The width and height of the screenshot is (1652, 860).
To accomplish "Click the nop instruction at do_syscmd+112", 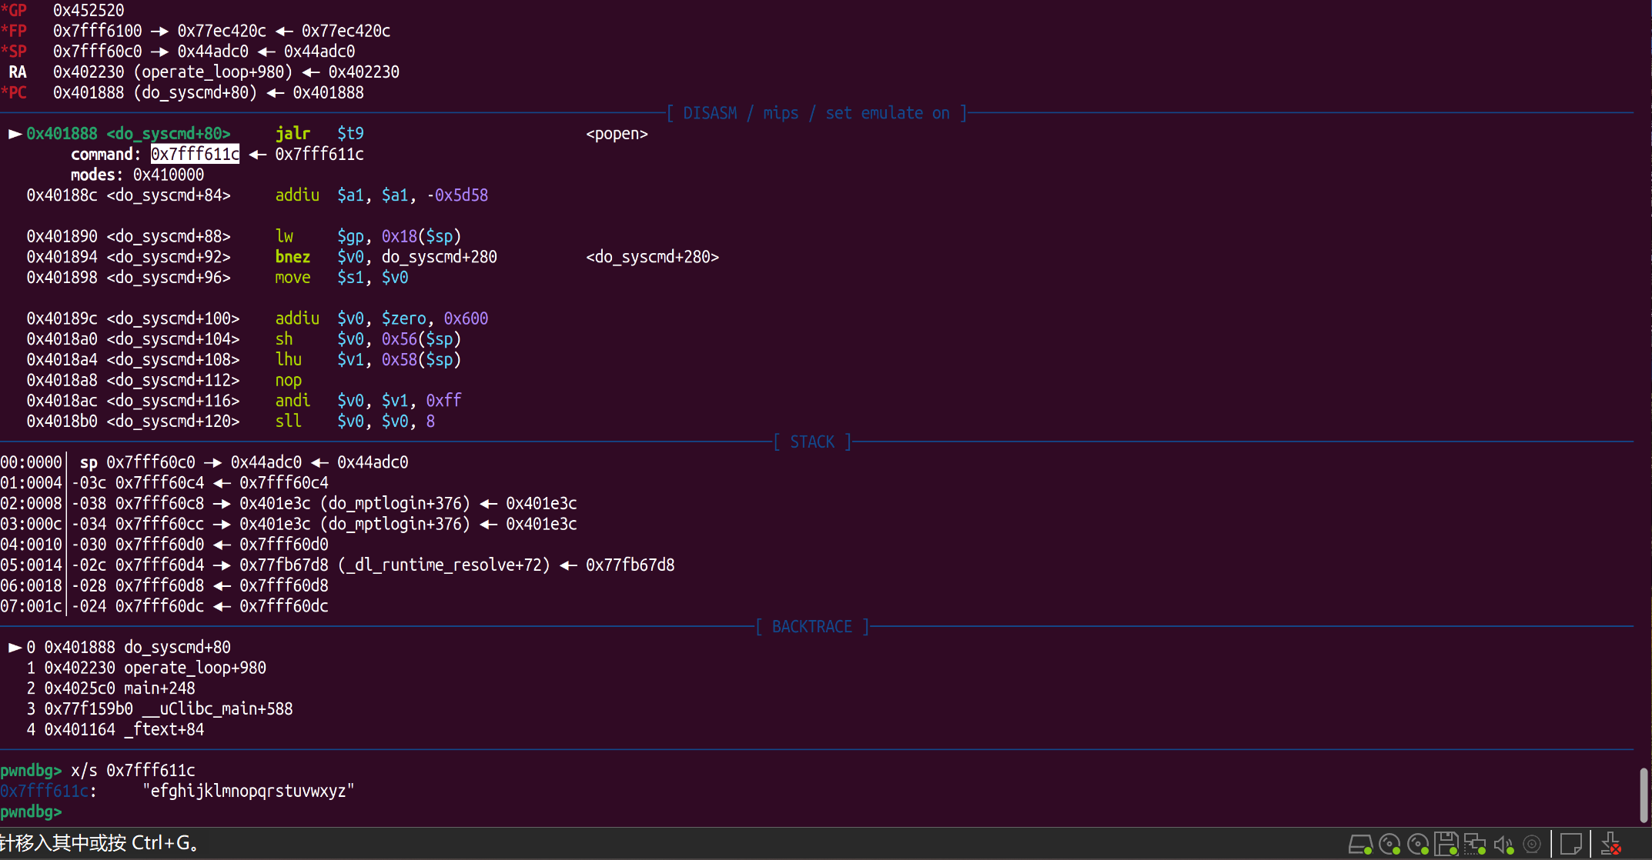I will (289, 380).
